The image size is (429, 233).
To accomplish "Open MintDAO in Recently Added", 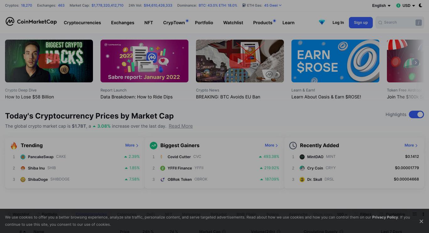I will 315,157.
